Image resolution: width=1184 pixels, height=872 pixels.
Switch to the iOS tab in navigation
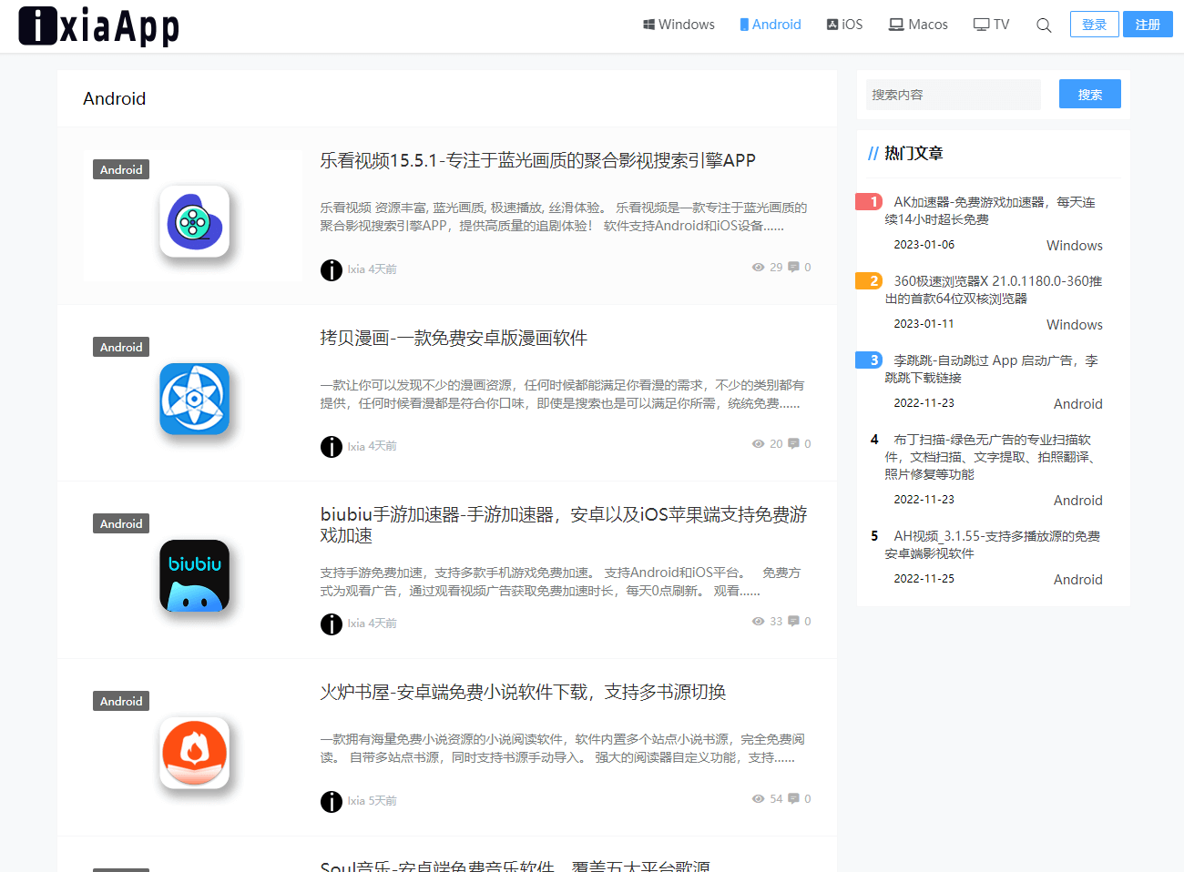point(844,24)
